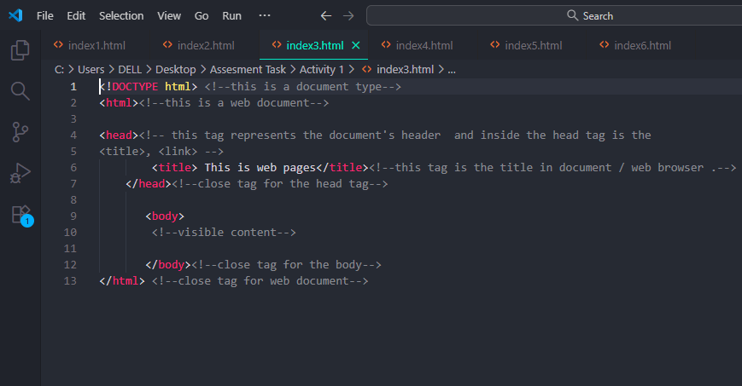The width and height of the screenshot is (742, 386).
Task: Open Run and Debug view
Action: click(x=20, y=174)
